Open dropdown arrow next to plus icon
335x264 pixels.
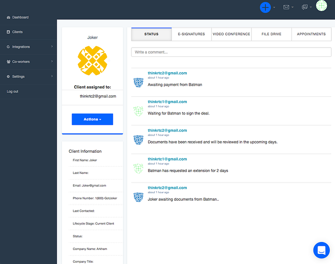tap(274, 7)
